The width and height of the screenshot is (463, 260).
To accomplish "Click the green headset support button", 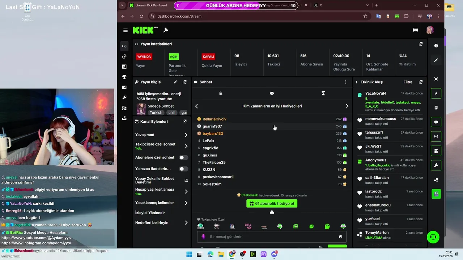I will pos(433,237).
